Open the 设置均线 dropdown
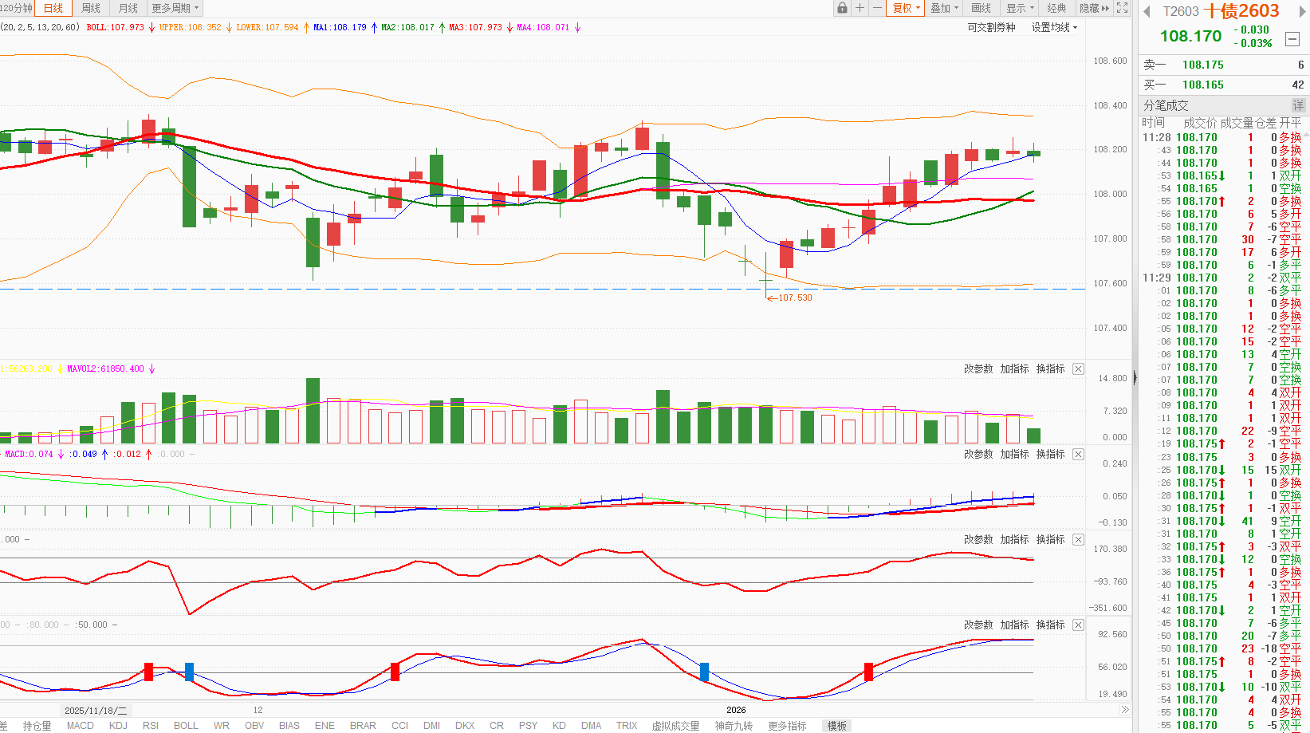The image size is (1310, 733). coord(1054,27)
